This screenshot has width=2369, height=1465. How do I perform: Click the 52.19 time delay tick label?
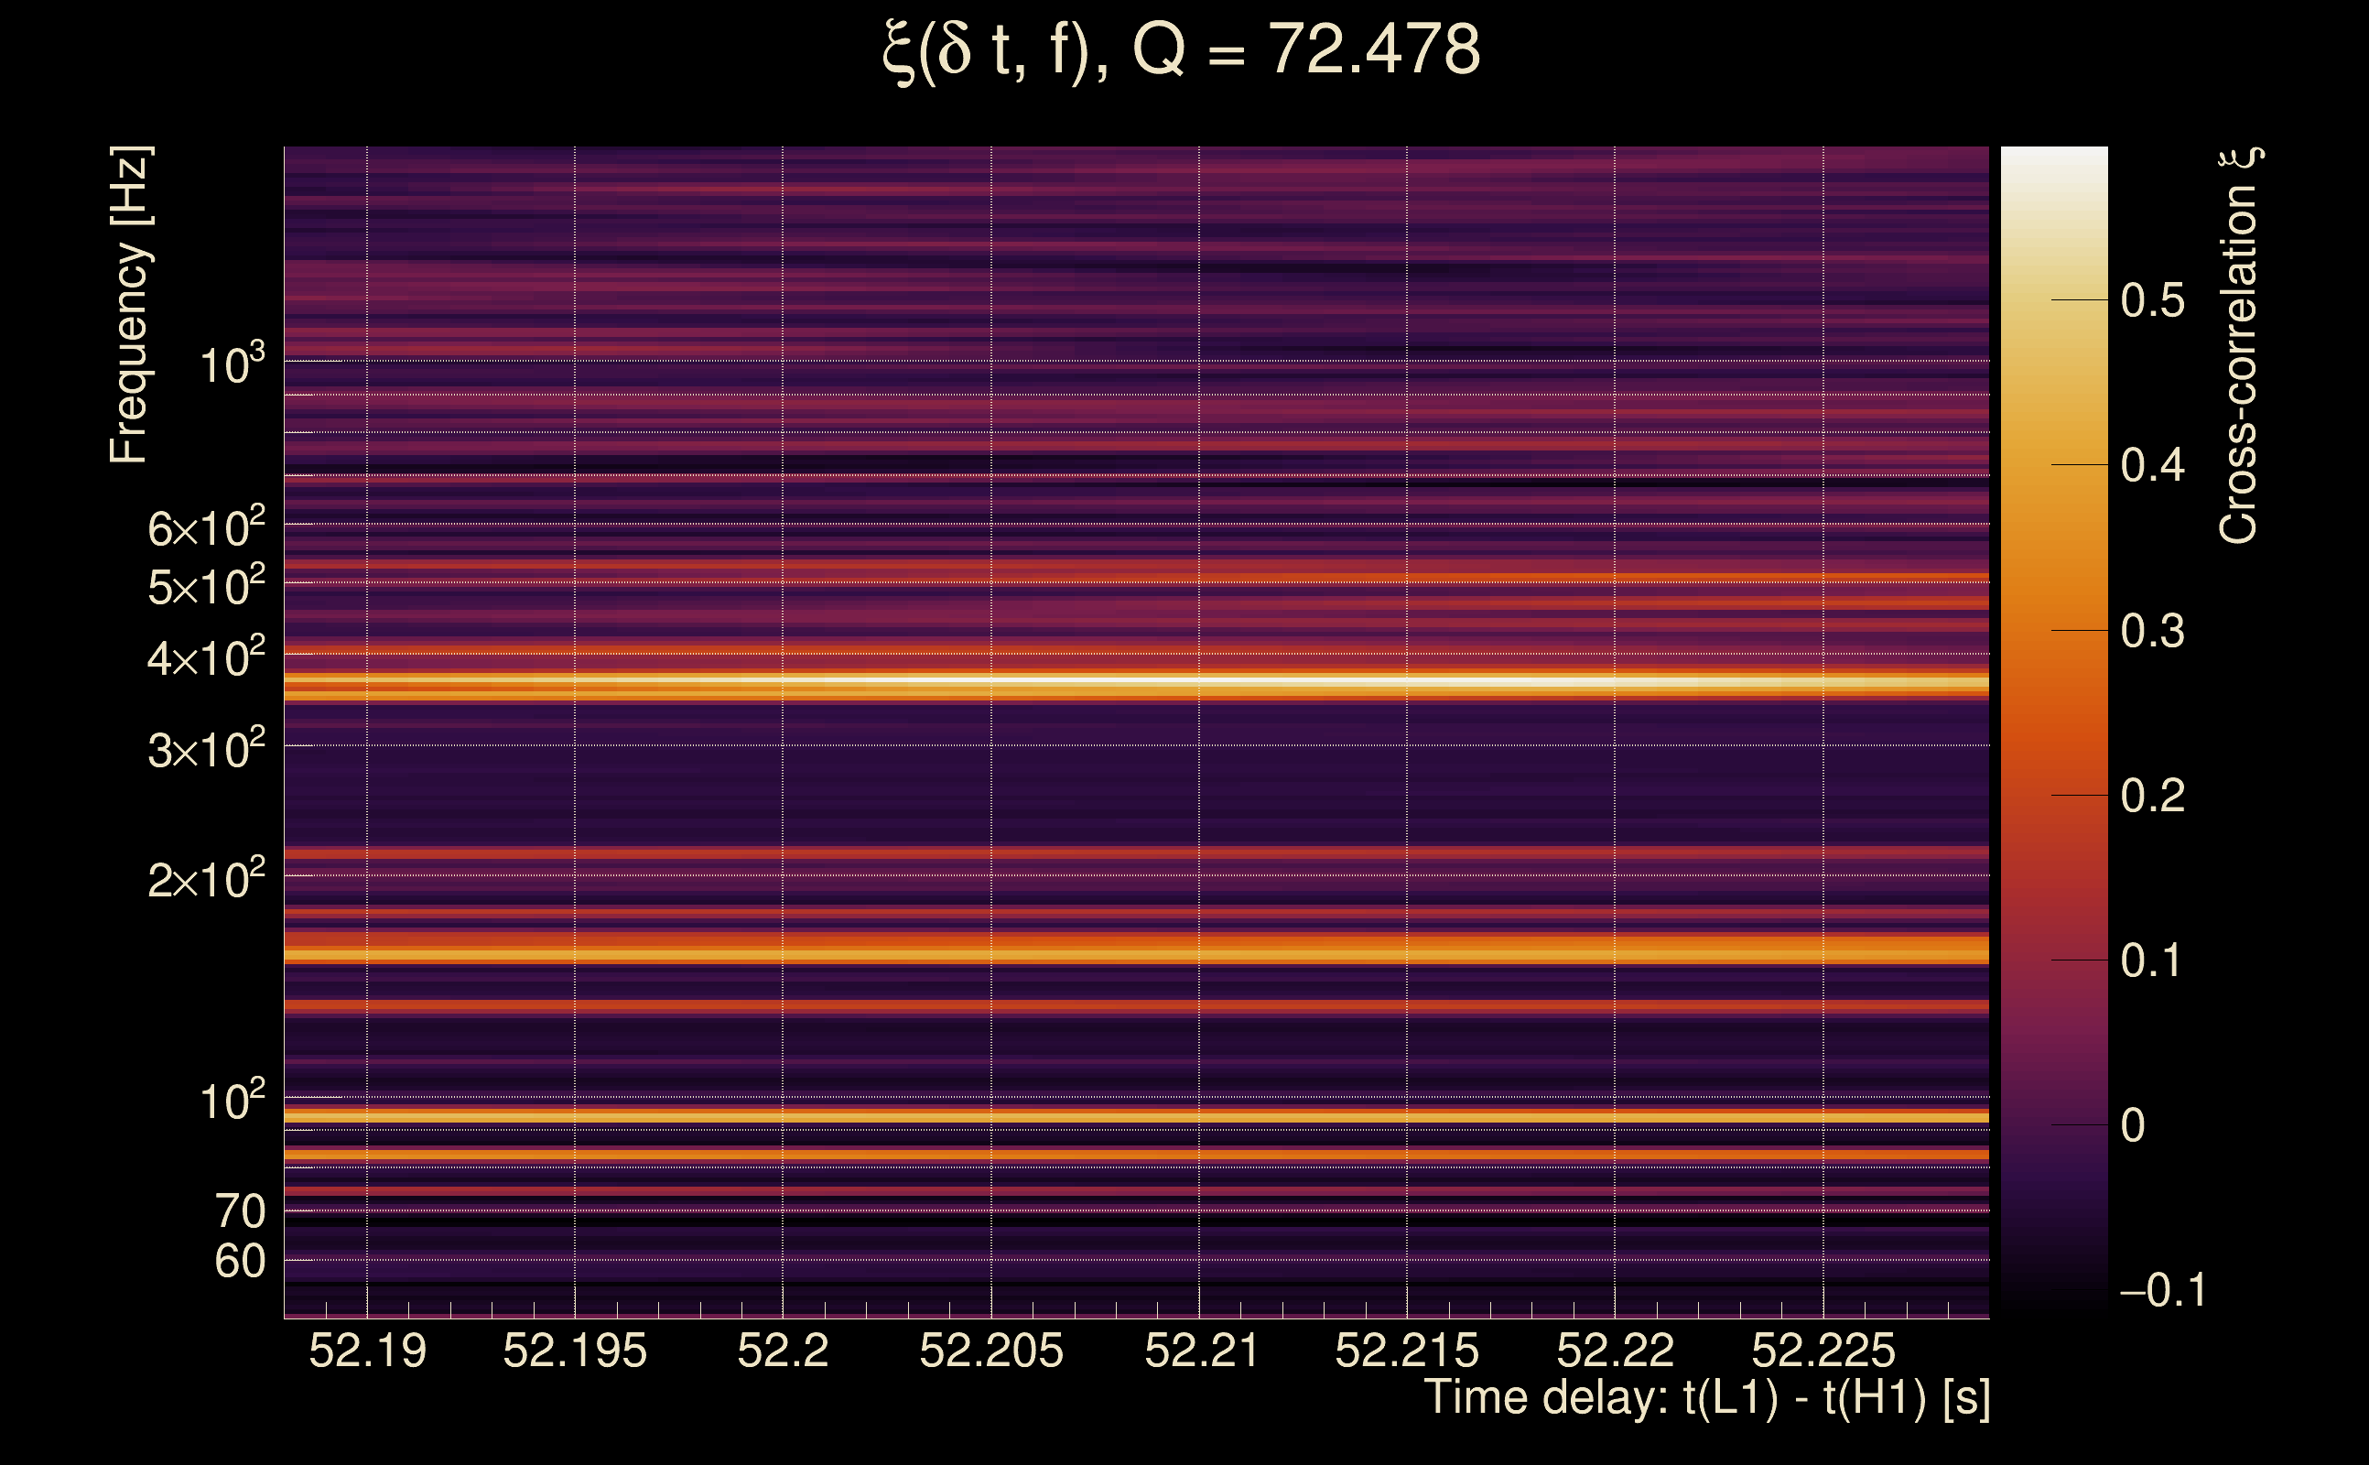click(367, 1351)
